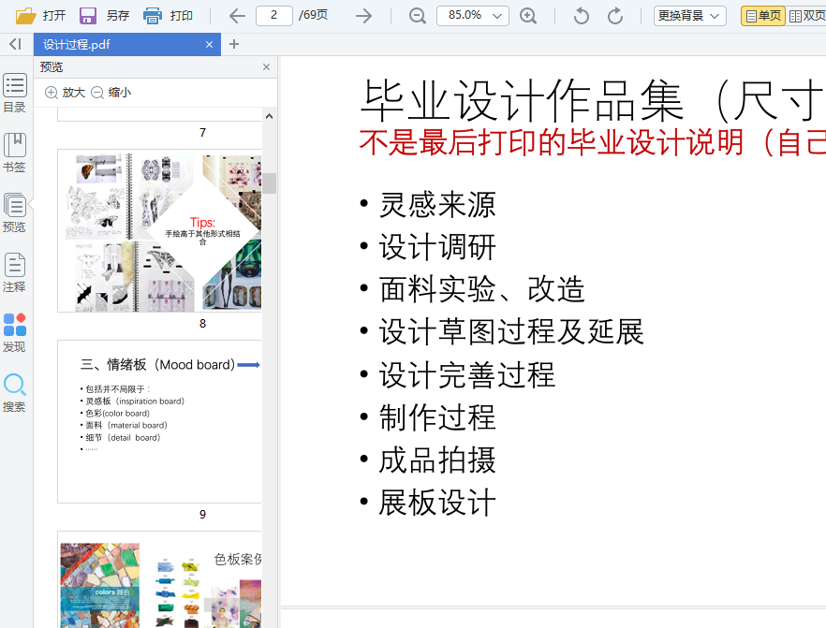Click the enlarge (放大) thumbnails button
The height and width of the screenshot is (628, 826).
(65, 93)
